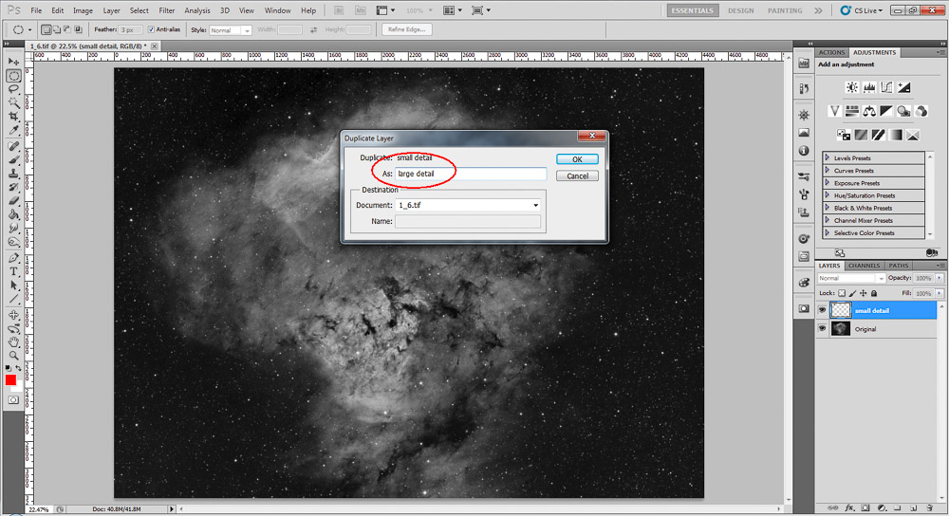Image resolution: width=949 pixels, height=516 pixels.
Task: Switch to the Painting workspace
Action: click(785, 10)
